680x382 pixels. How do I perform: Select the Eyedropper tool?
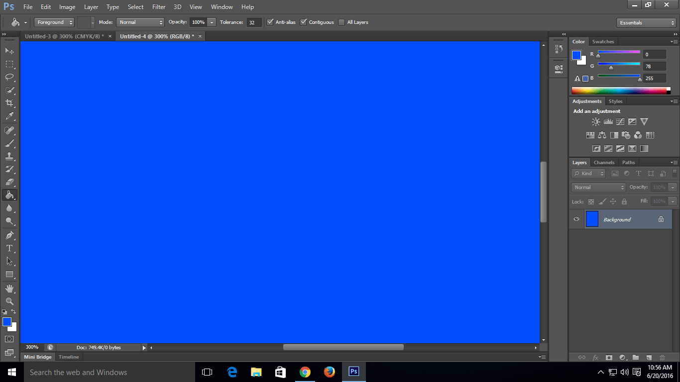pyautogui.click(x=9, y=116)
